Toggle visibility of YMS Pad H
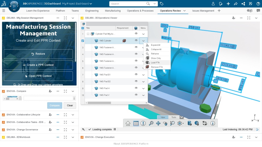The width and height of the screenshot is (262, 147). tap(136, 88)
